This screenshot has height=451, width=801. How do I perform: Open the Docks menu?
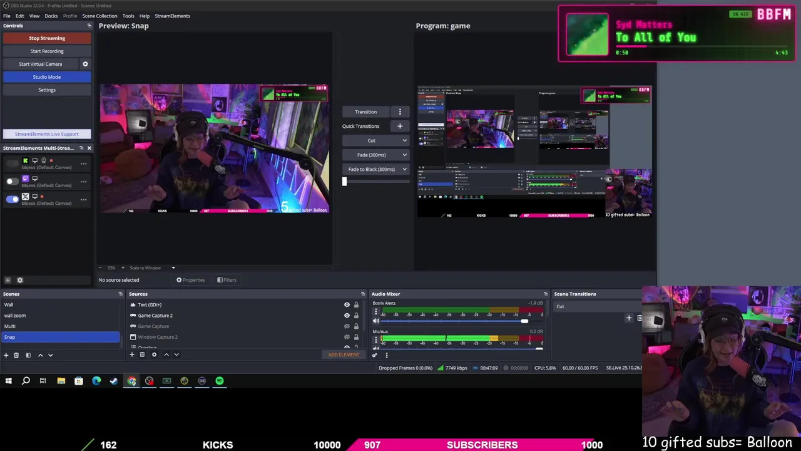51,16
